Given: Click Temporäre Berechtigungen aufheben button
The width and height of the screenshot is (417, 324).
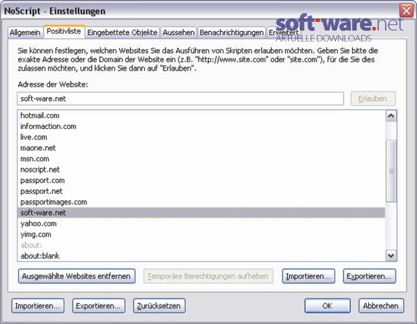Looking at the screenshot, I should 208,276.
